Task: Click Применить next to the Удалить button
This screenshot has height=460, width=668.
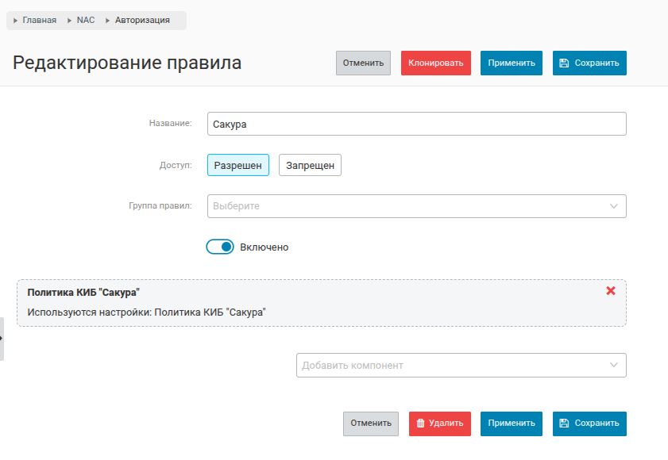Action: pyautogui.click(x=511, y=424)
